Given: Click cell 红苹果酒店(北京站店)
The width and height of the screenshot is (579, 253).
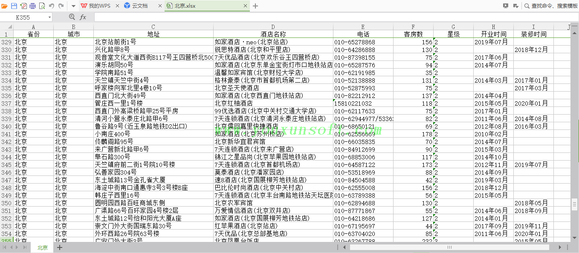Looking at the screenshot, I should coord(273,226).
